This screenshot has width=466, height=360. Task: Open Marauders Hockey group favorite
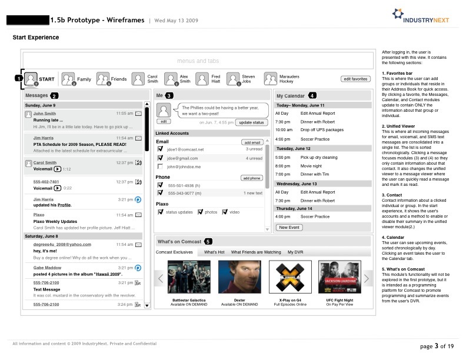coord(271,79)
